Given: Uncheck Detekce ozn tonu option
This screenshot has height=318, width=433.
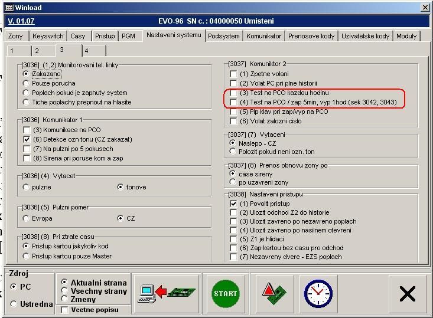Looking at the screenshot, I should [x=27, y=139].
